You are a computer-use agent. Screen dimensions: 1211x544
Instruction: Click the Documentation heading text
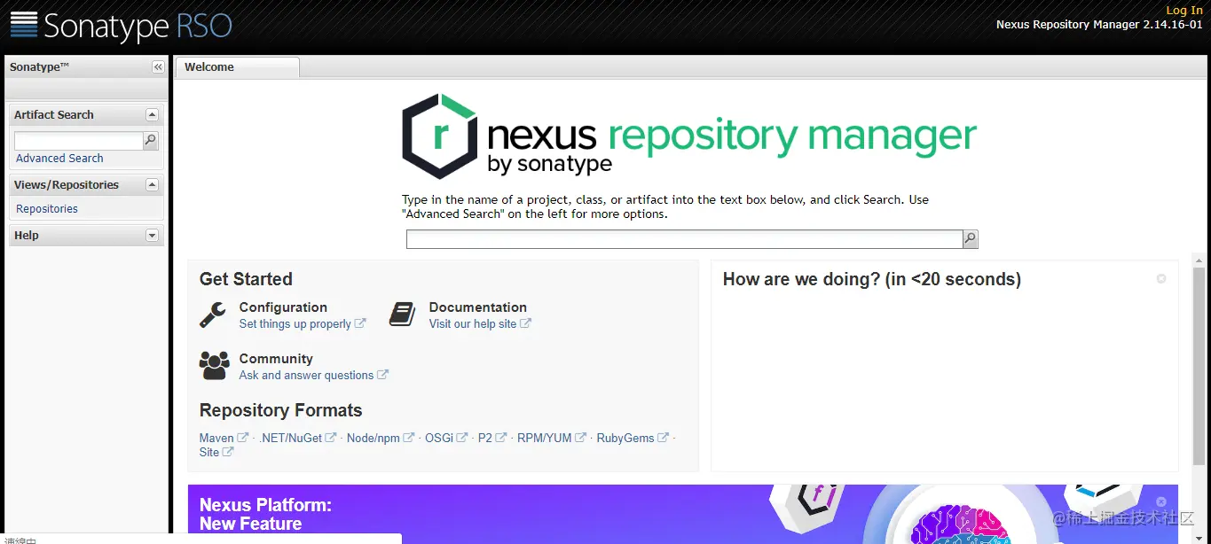[x=478, y=307]
